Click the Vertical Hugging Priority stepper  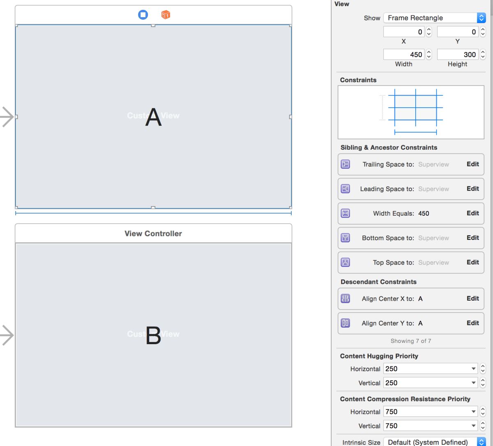click(x=483, y=383)
